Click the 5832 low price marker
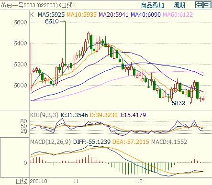Viewport: 212px width, 185px height. (179, 103)
